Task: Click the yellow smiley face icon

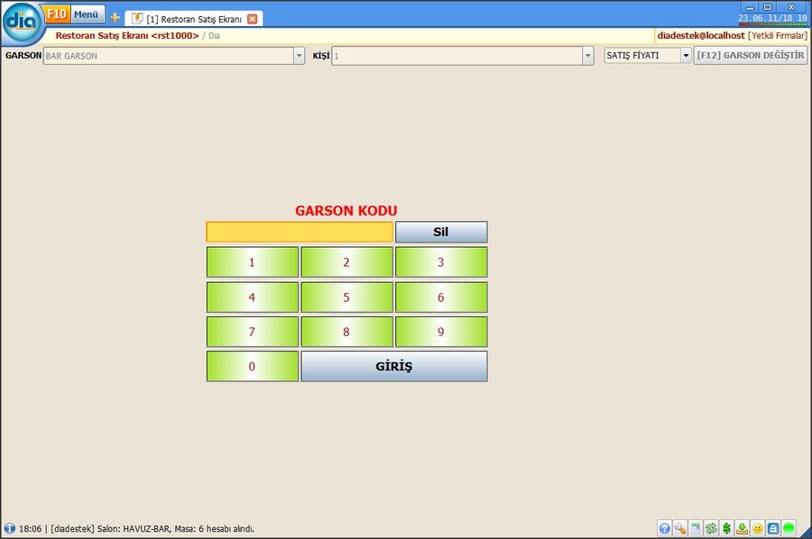Action: point(758,528)
